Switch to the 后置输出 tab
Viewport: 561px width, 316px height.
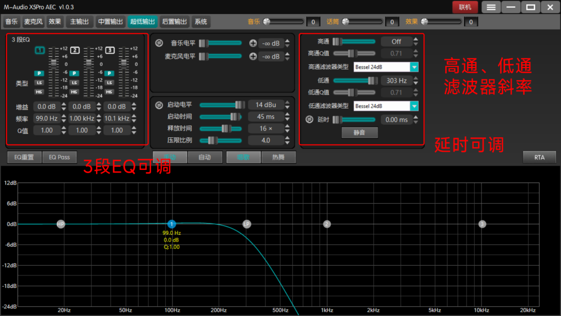[175, 22]
